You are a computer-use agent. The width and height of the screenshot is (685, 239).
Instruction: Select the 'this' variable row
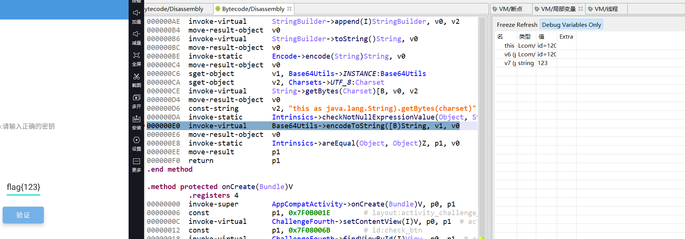536,45
